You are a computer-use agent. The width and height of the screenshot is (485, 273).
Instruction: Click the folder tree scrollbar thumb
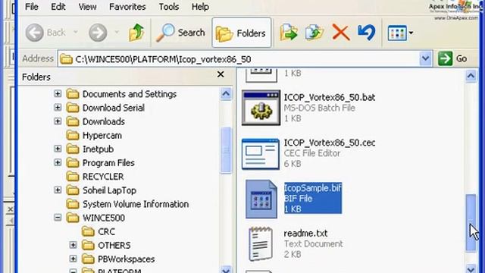point(226,150)
